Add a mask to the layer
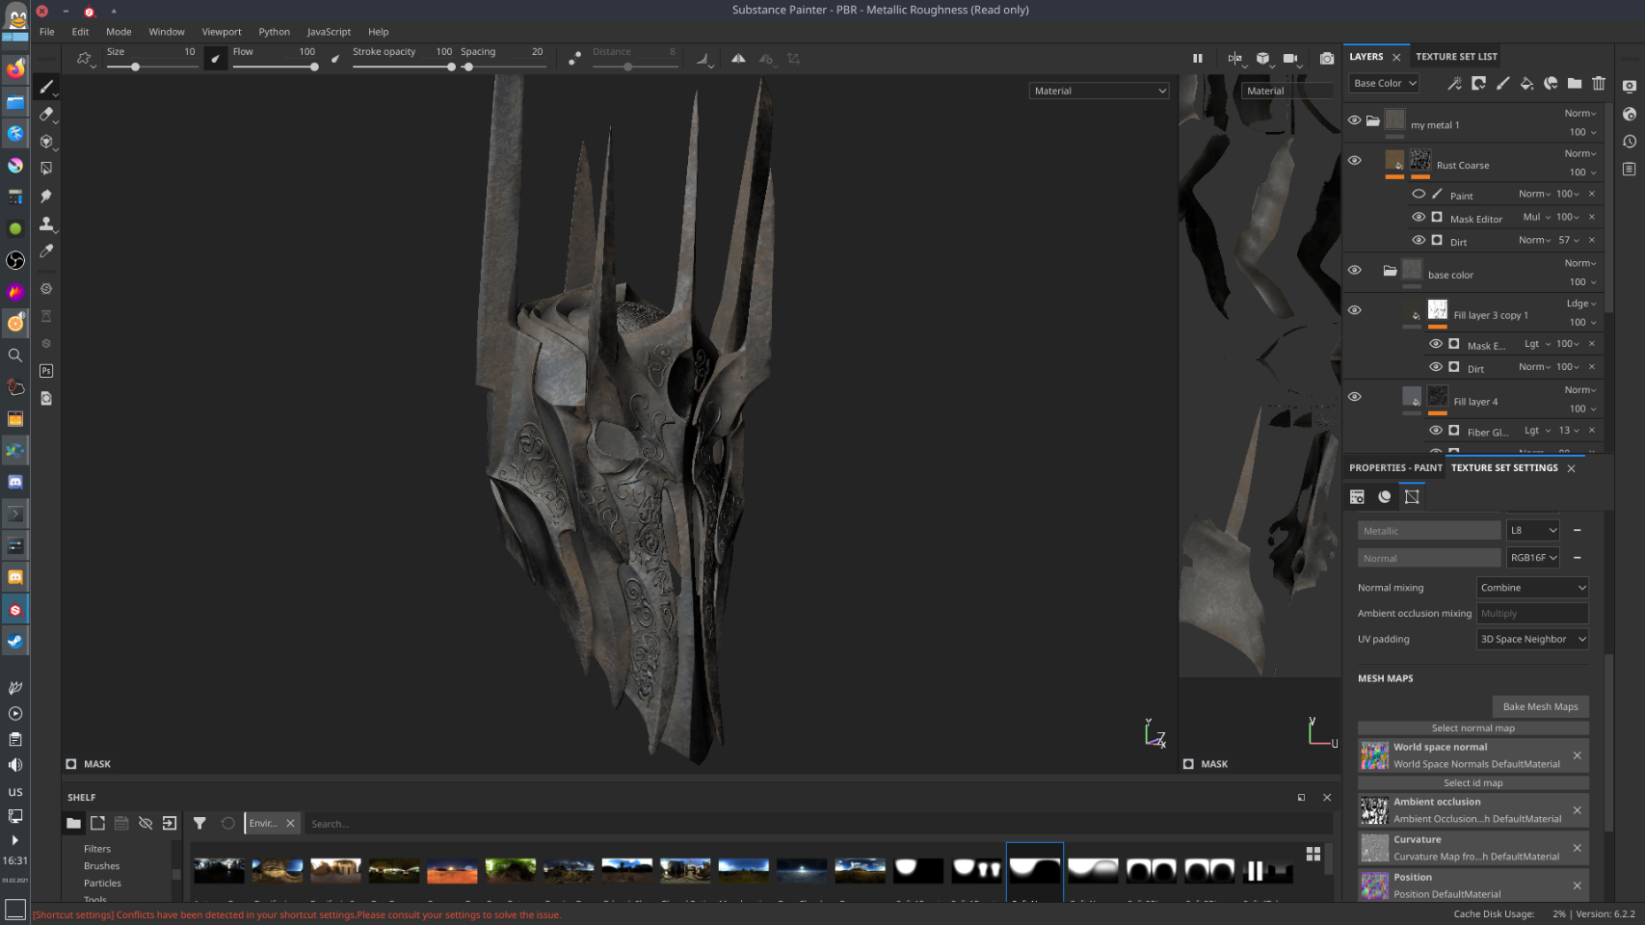This screenshot has width=1645, height=925. pyautogui.click(x=1478, y=84)
